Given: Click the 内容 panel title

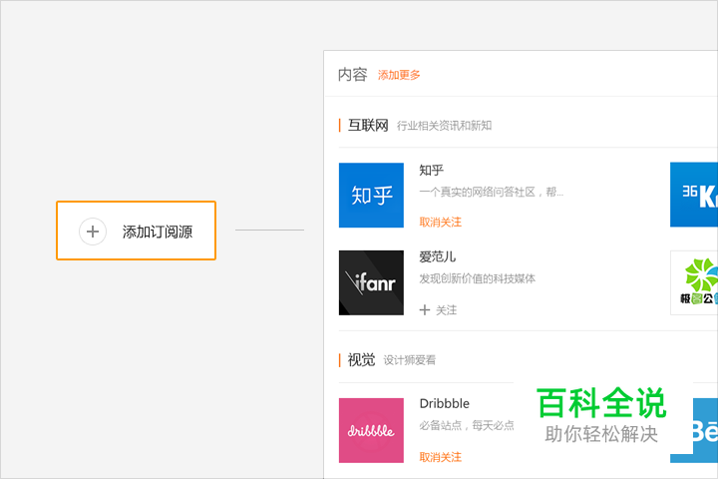Looking at the screenshot, I should 353,74.
